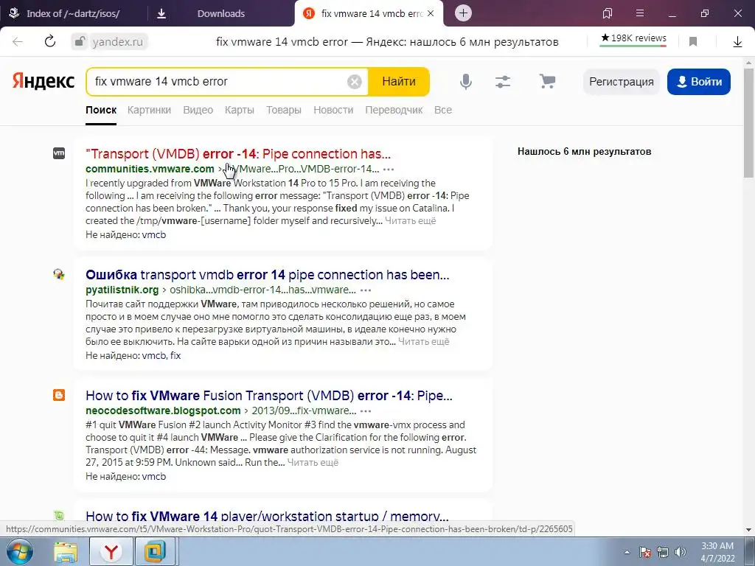Open a new browser tab
The image size is (755, 566).
point(463,13)
